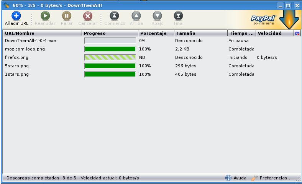The image size is (302, 184).
Task: Click the striped progress bar of firefox.png
Action: coord(110,57)
